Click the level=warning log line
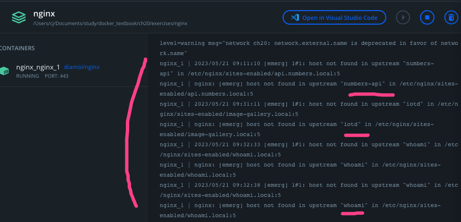Screen dimensions: 461x222 pos(309,48)
